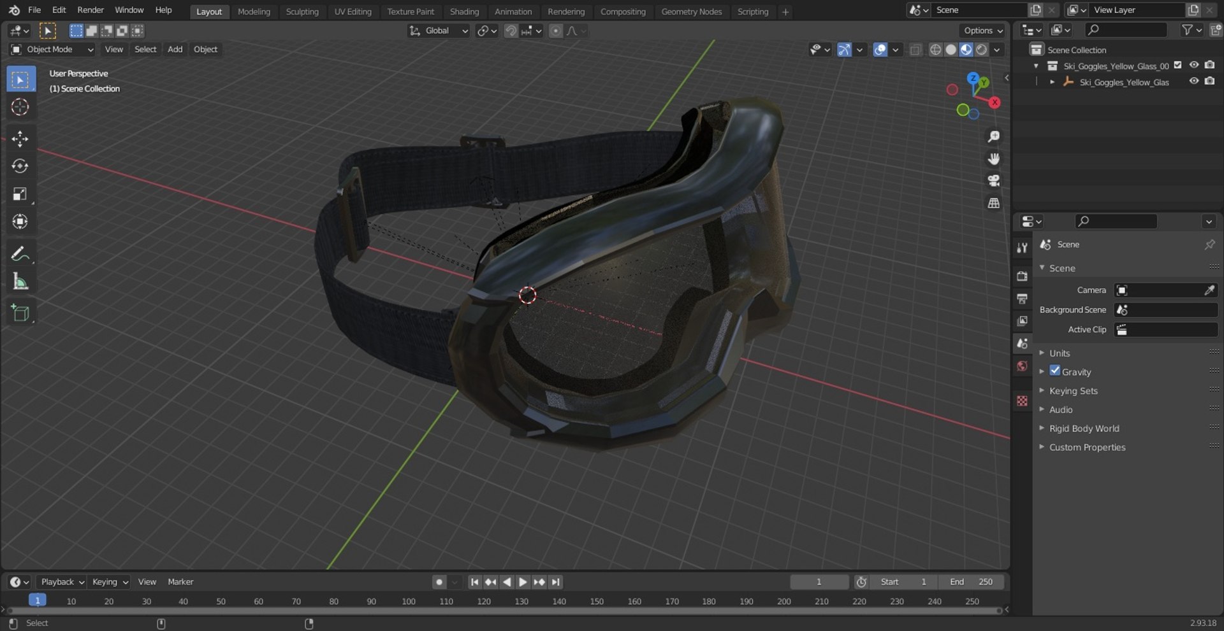This screenshot has height=631, width=1224.
Task: Open the Object Mode dropdown
Action: click(52, 50)
